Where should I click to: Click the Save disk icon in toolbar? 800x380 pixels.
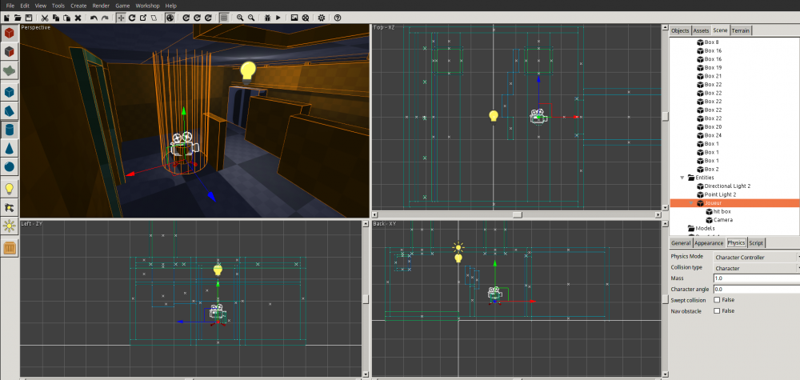click(30, 18)
